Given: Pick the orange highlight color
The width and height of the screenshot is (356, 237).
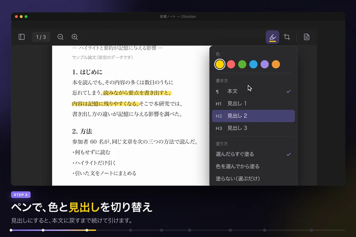Looking at the screenshot, I should tap(276, 64).
